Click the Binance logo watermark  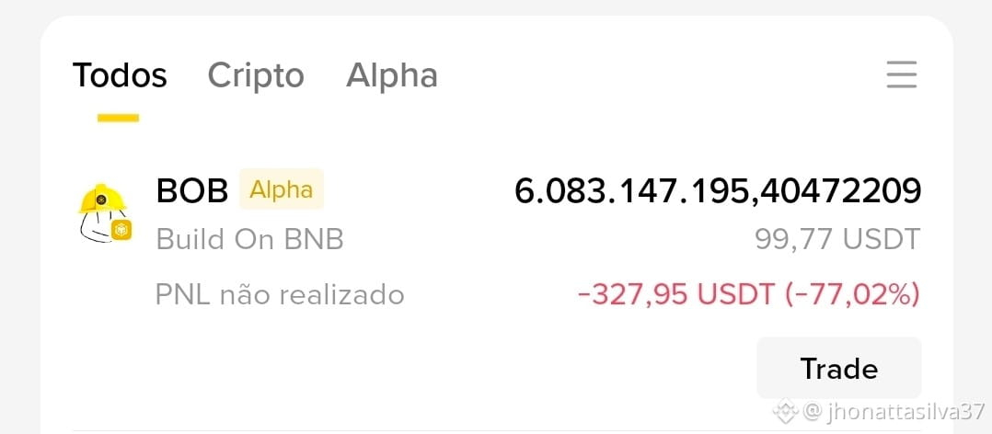point(787,411)
